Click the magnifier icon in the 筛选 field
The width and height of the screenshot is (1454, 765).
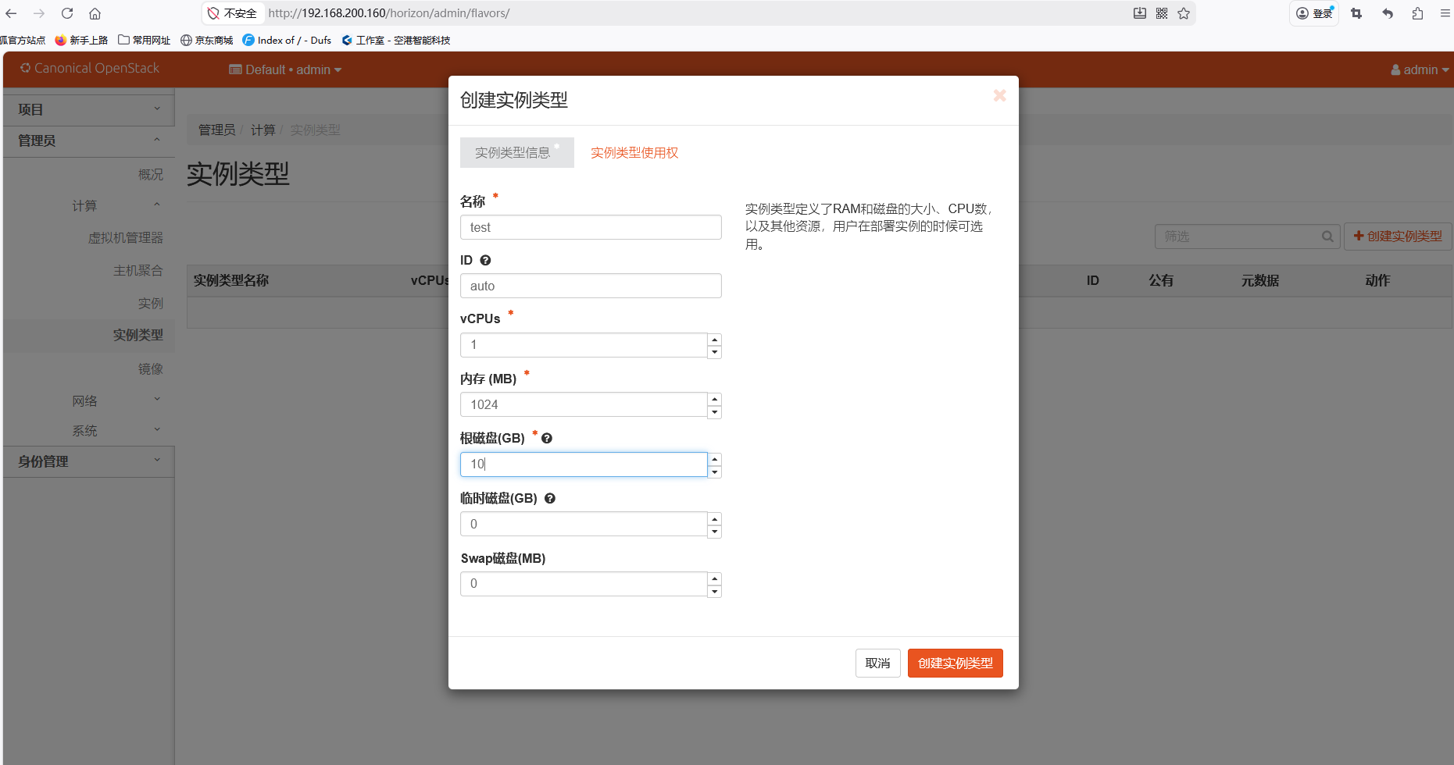point(1327,236)
